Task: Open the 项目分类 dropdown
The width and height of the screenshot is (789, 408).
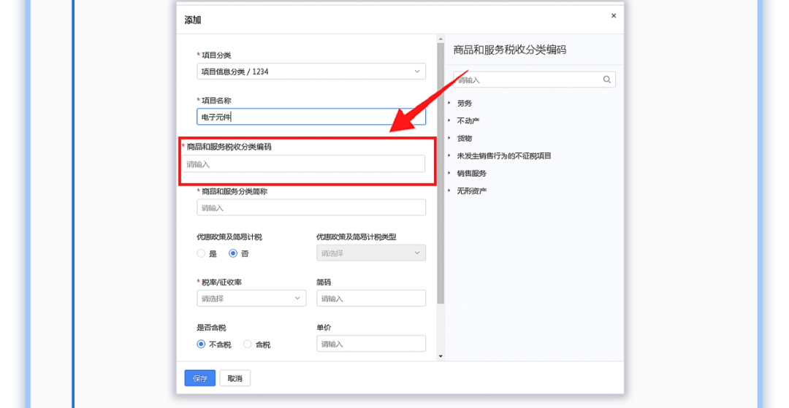Action: (311, 72)
